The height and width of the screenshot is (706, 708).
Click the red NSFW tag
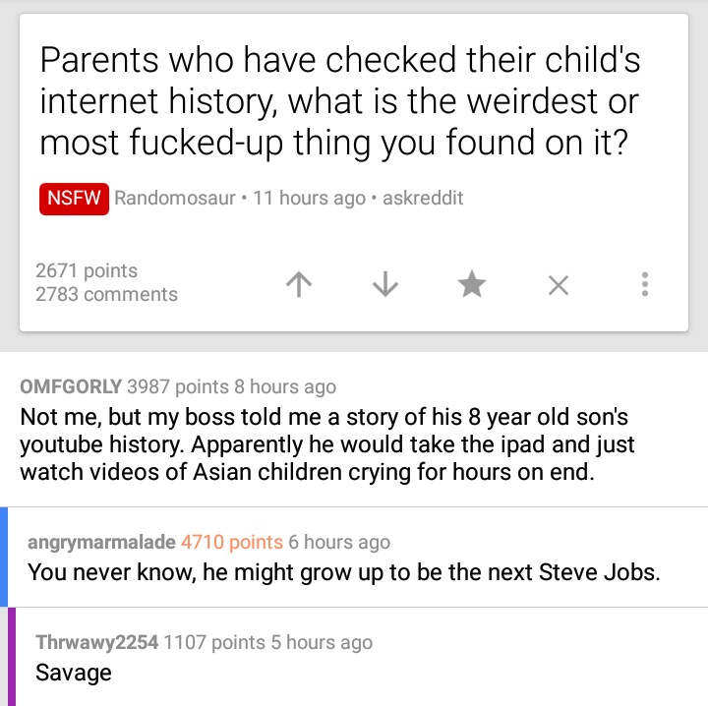75,198
